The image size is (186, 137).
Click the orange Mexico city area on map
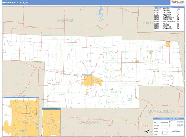tap(92, 81)
